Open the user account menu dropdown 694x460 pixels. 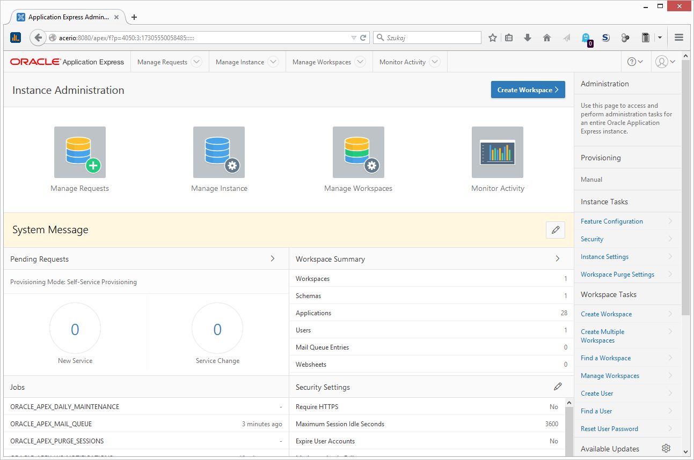tap(666, 62)
